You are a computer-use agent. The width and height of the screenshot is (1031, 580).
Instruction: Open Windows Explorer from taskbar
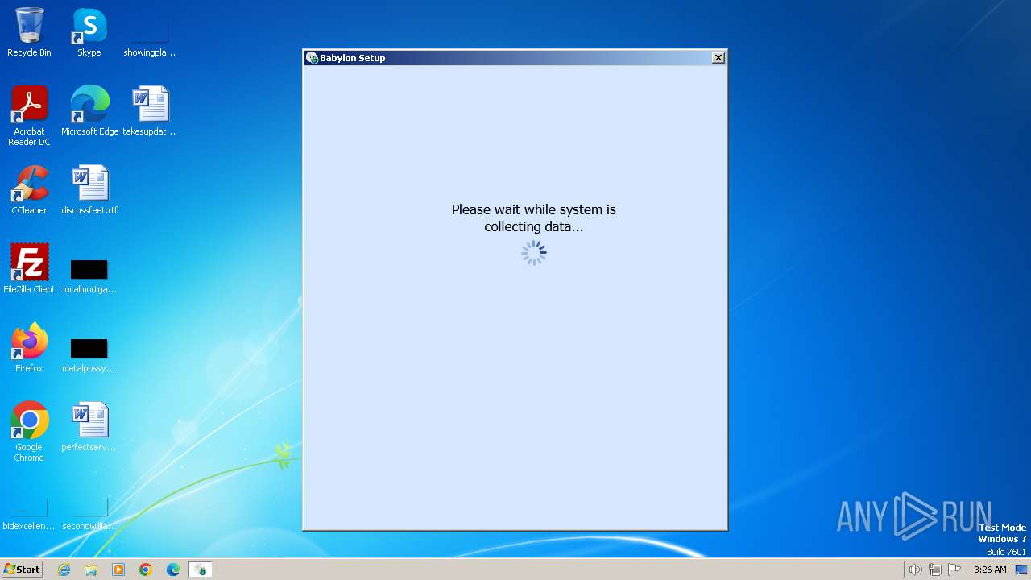pyautogui.click(x=91, y=570)
